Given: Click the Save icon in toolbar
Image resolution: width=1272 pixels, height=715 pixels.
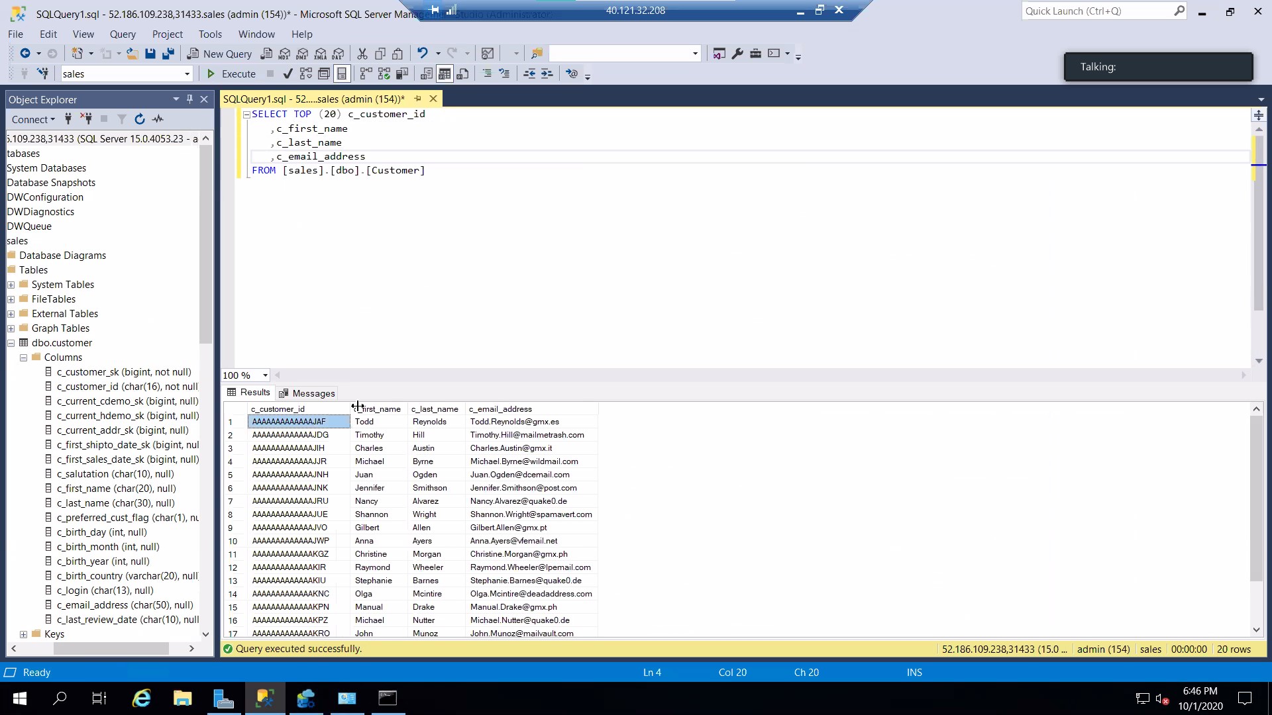Looking at the screenshot, I should click(x=150, y=54).
